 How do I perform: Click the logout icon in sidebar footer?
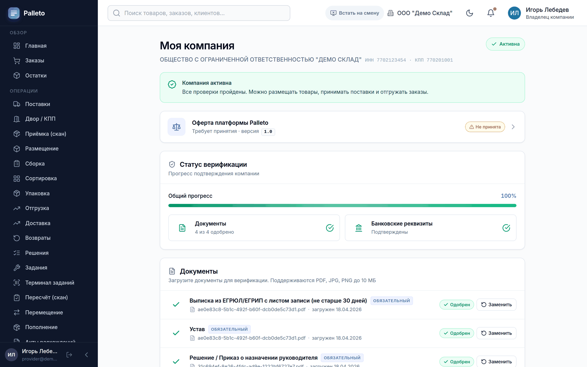pos(69,354)
